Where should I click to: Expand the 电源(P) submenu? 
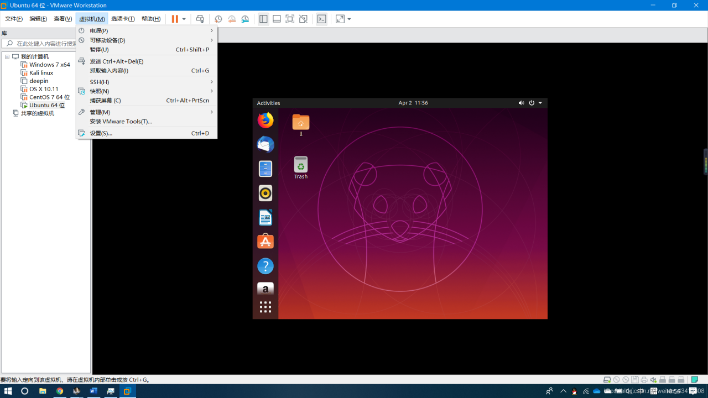(x=147, y=31)
